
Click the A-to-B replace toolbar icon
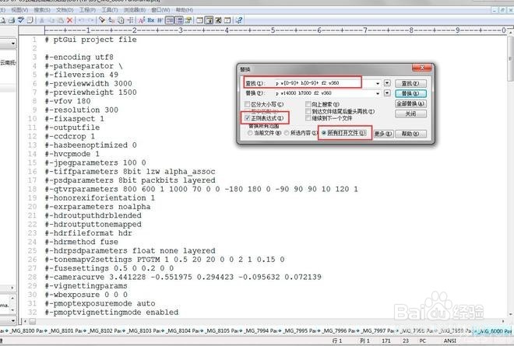pyautogui.click(x=111, y=20)
